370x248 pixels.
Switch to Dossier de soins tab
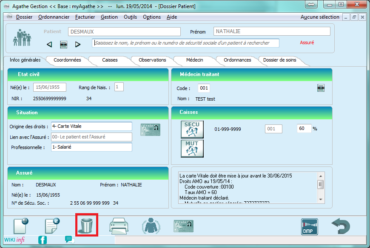(279, 60)
